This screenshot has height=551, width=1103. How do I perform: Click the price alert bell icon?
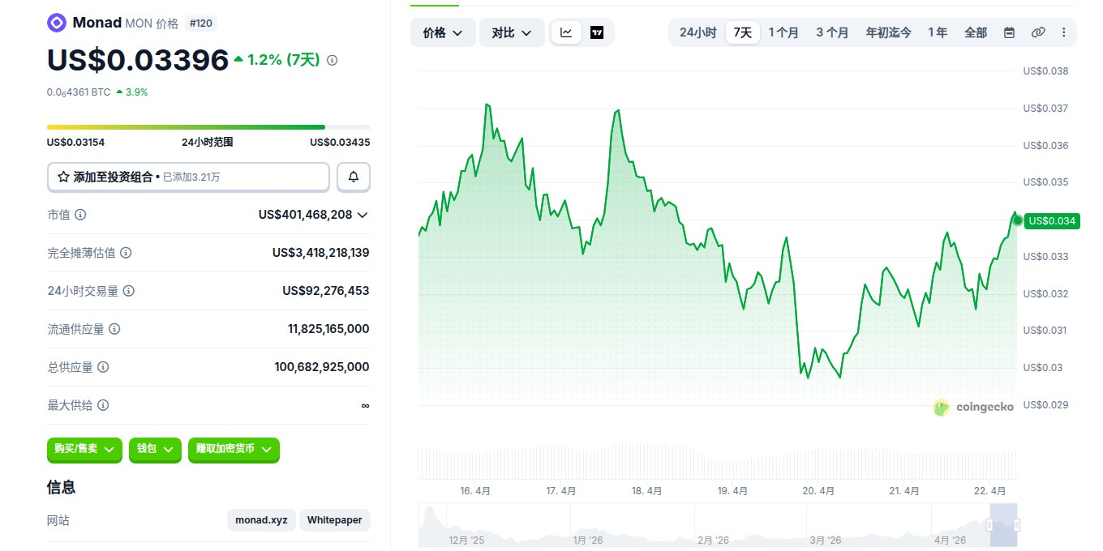354,177
